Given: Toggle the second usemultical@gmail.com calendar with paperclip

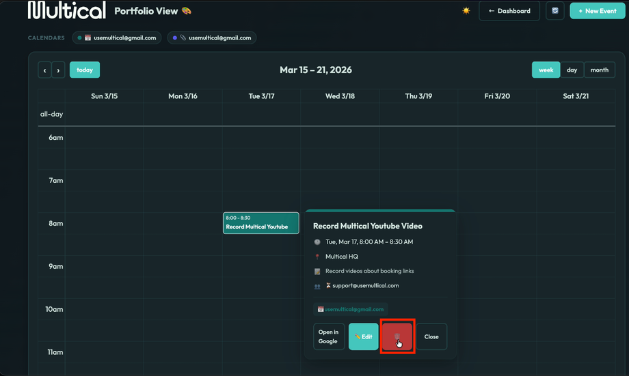Looking at the screenshot, I should (x=212, y=38).
